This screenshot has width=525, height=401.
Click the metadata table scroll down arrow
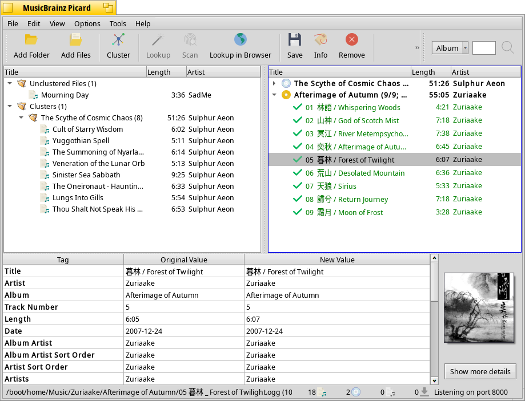(434, 380)
